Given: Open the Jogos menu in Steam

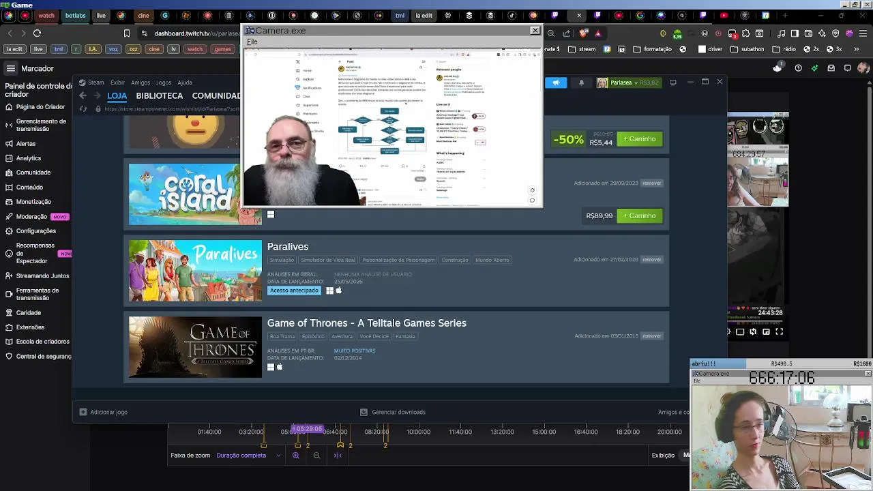Looking at the screenshot, I should (x=164, y=83).
